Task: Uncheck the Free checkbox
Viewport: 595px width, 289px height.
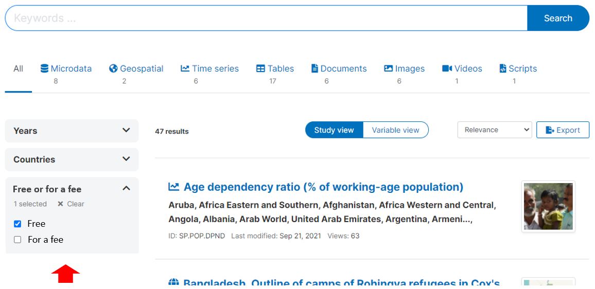Action: (x=17, y=224)
